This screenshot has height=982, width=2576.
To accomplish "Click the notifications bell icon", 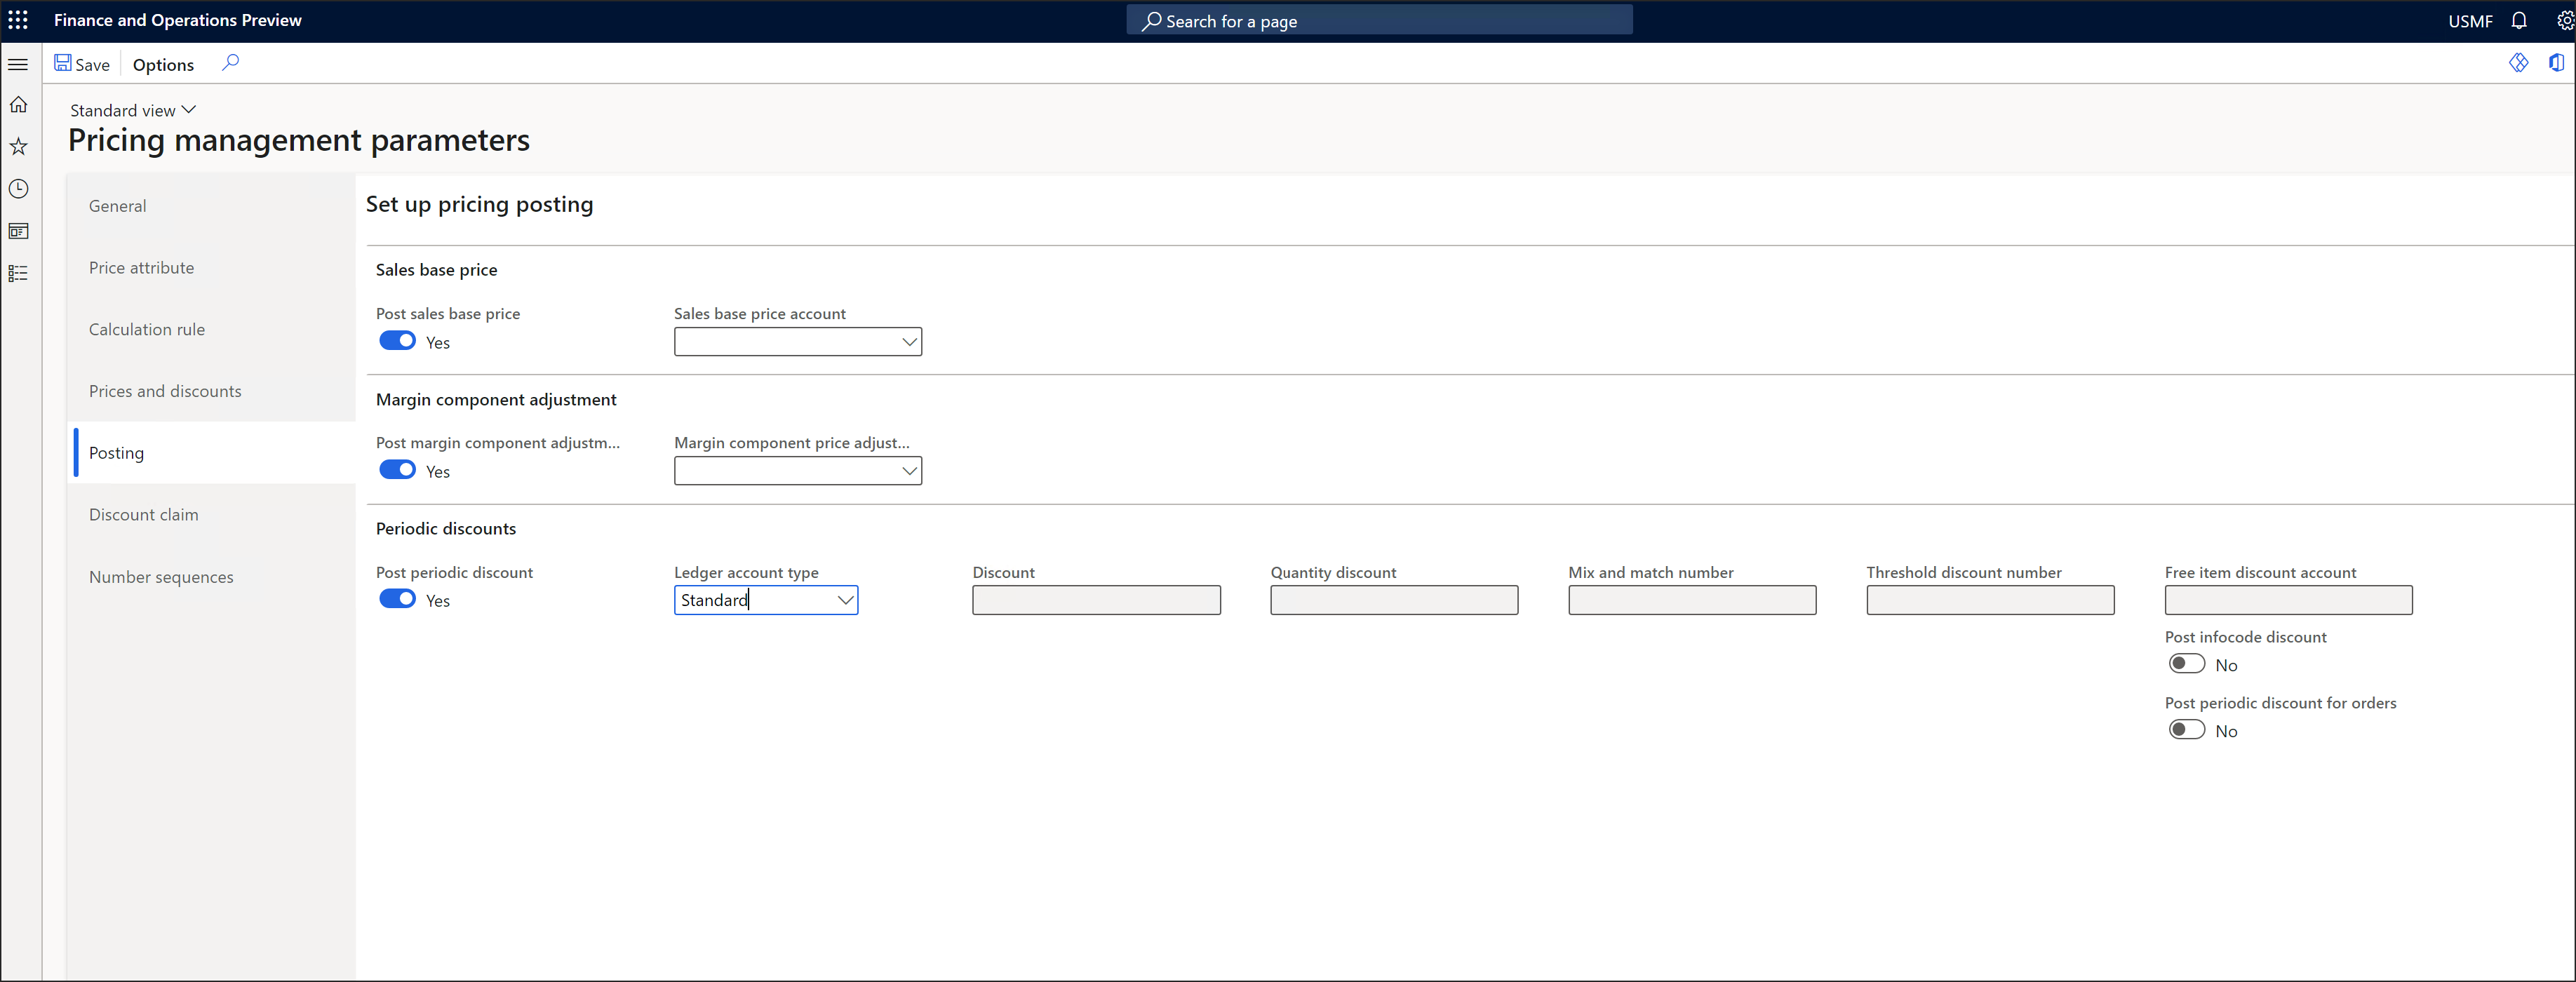I will [2519, 20].
